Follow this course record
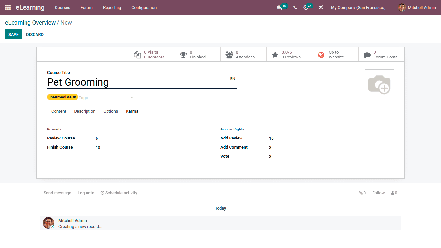The height and width of the screenshot is (248, 441). tap(378, 193)
